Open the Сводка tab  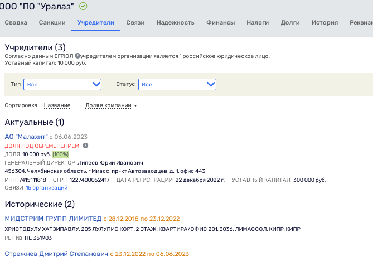pyautogui.click(x=16, y=23)
